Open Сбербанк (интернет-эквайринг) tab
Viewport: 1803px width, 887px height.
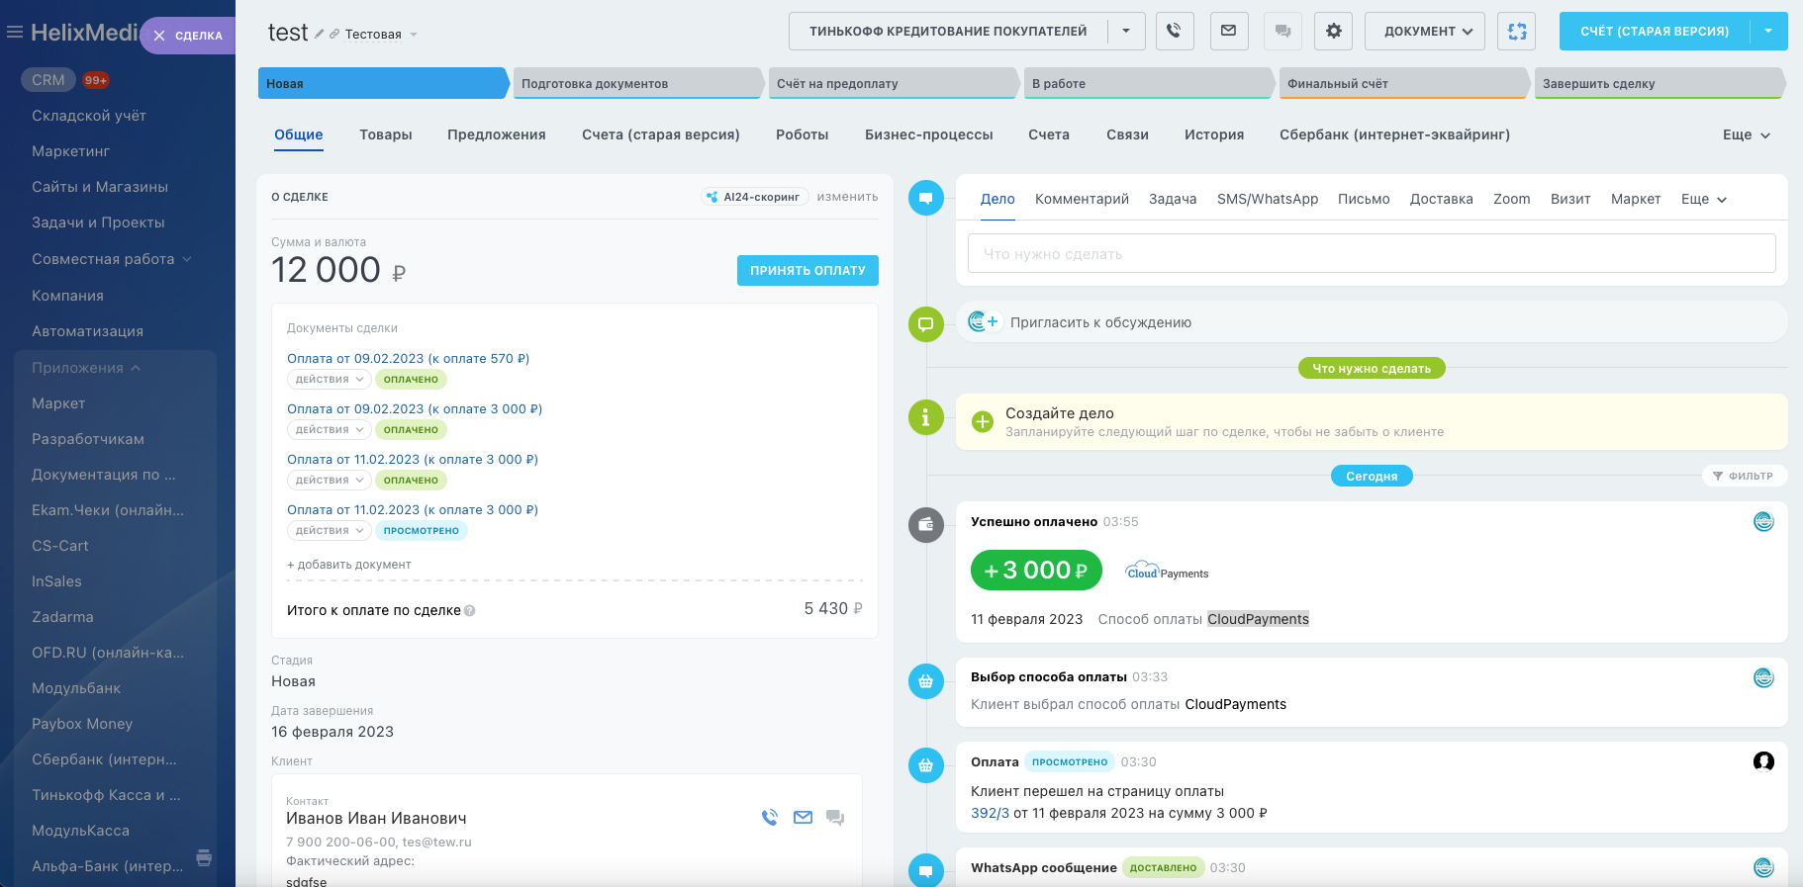pyautogui.click(x=1394, y=134)
